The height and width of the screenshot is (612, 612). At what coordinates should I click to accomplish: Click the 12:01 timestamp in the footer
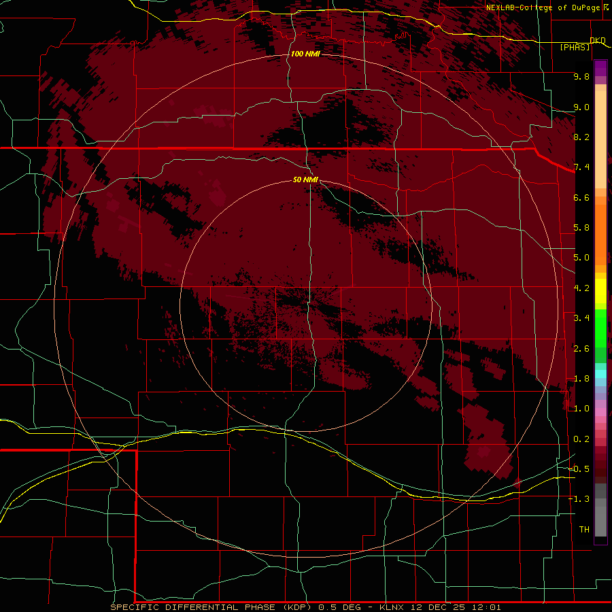click(x=486, y=607)
